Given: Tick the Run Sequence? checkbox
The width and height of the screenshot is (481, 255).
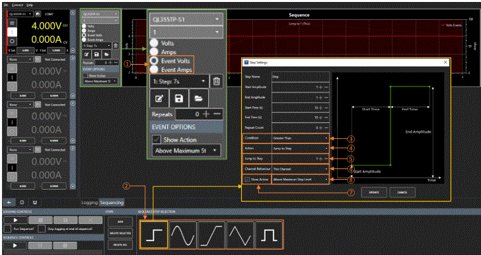Looking at the screenshot, I should point(8,229).
